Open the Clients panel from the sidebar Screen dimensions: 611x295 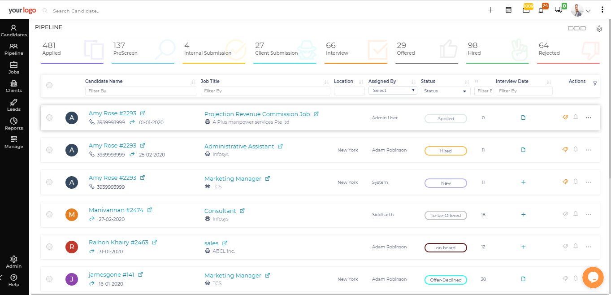(13, 84)
